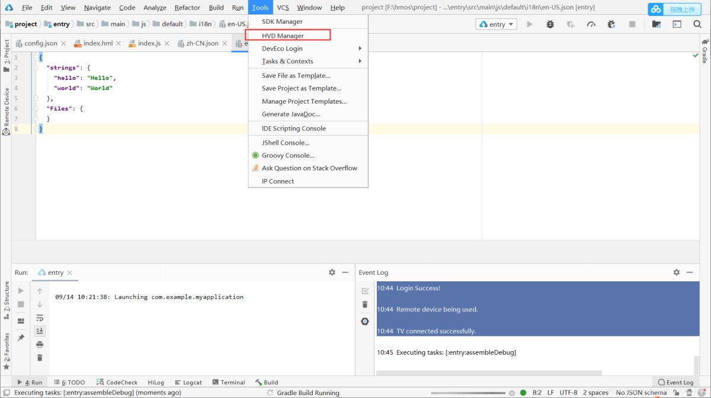Click the Gradle build progress bar
The width and height of the screenshot is (711, 398).
pyautogui.click(x=486, y=393)
